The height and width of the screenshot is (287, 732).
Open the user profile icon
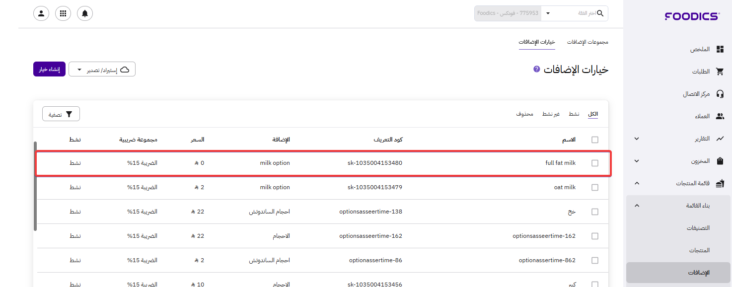[41, 13]
